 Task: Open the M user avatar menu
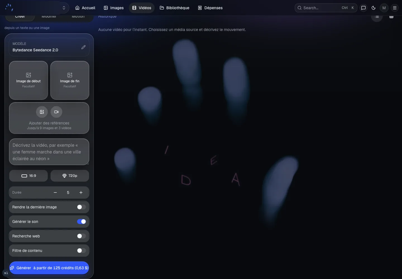[x=384, y=8]
